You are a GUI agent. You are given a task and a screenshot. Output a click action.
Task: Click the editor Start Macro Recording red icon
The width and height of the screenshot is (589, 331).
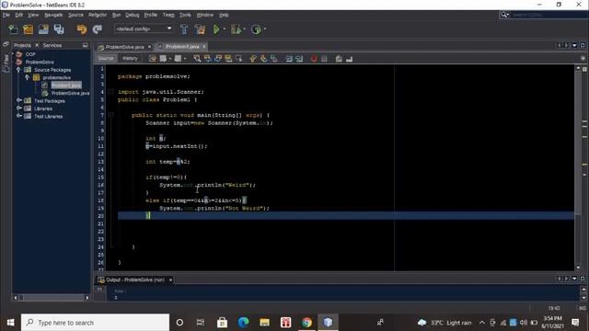pyautogui.click(x=314, y=59)
